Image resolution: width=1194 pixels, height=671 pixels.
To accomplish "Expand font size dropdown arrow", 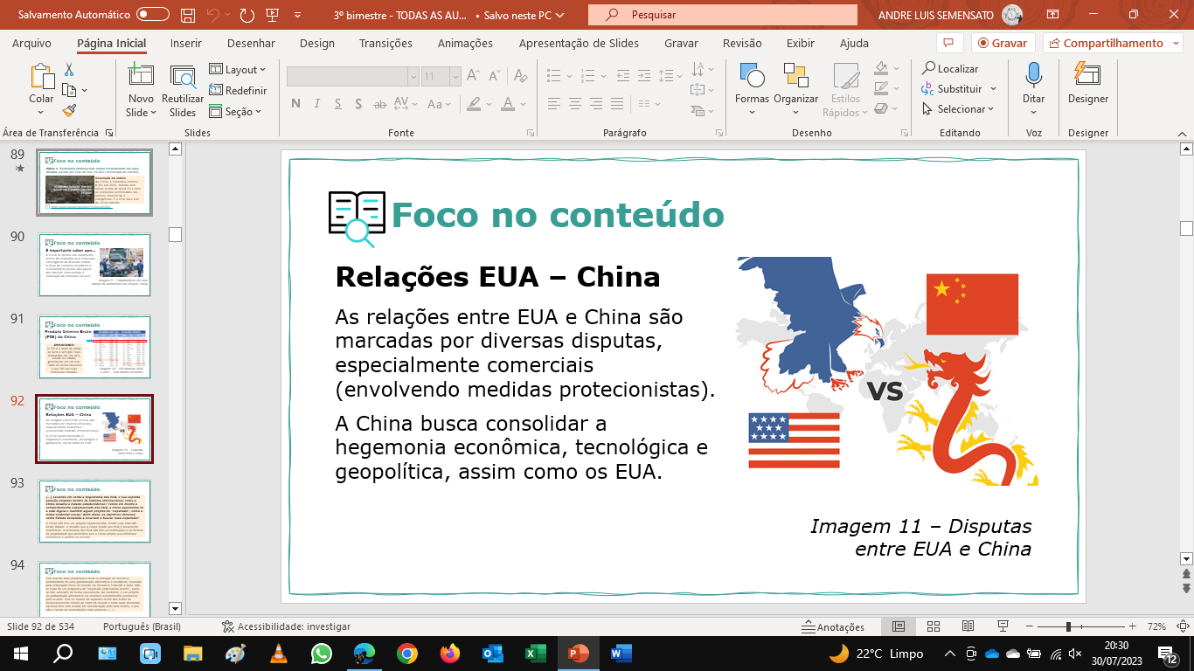I will click(455, 77).
